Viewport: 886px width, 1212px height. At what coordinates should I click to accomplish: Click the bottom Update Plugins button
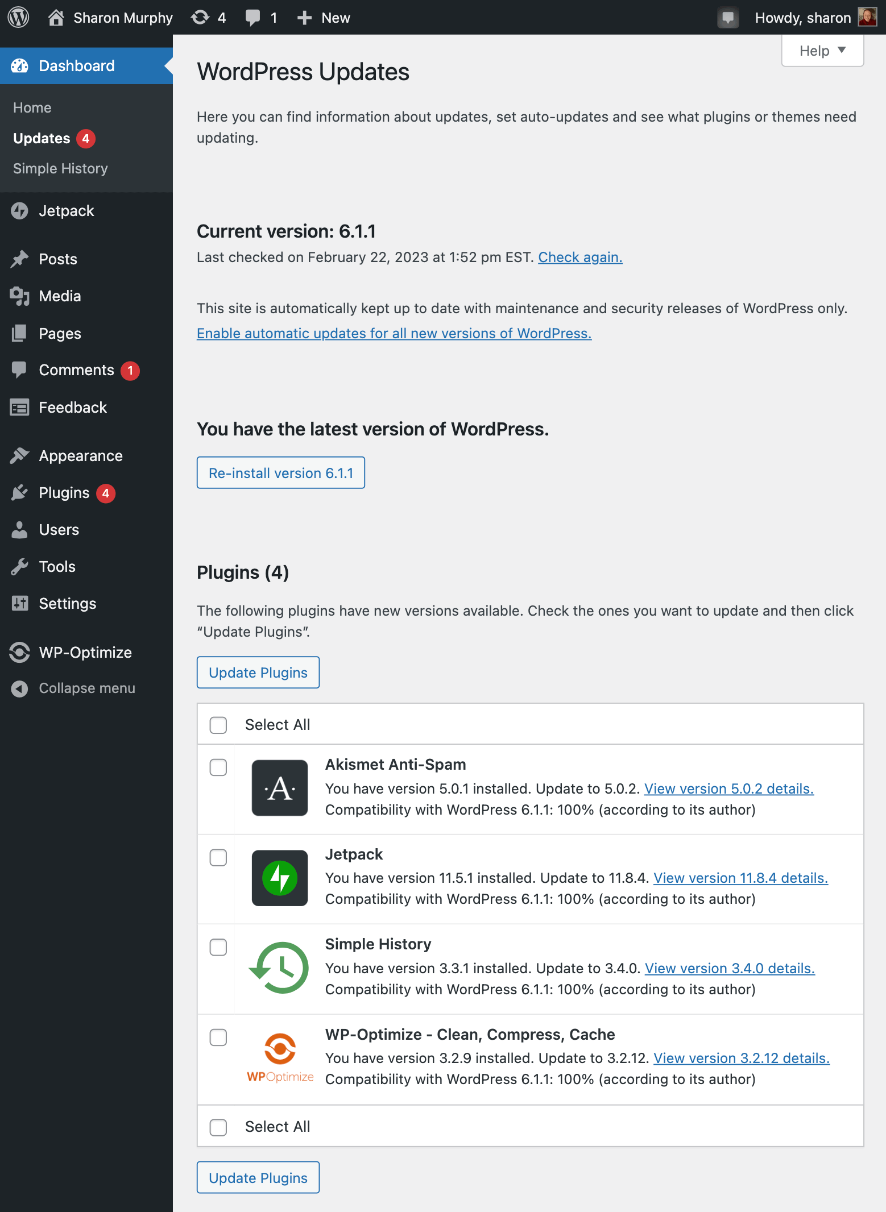pyautogui.click(x=258, y=1177)
